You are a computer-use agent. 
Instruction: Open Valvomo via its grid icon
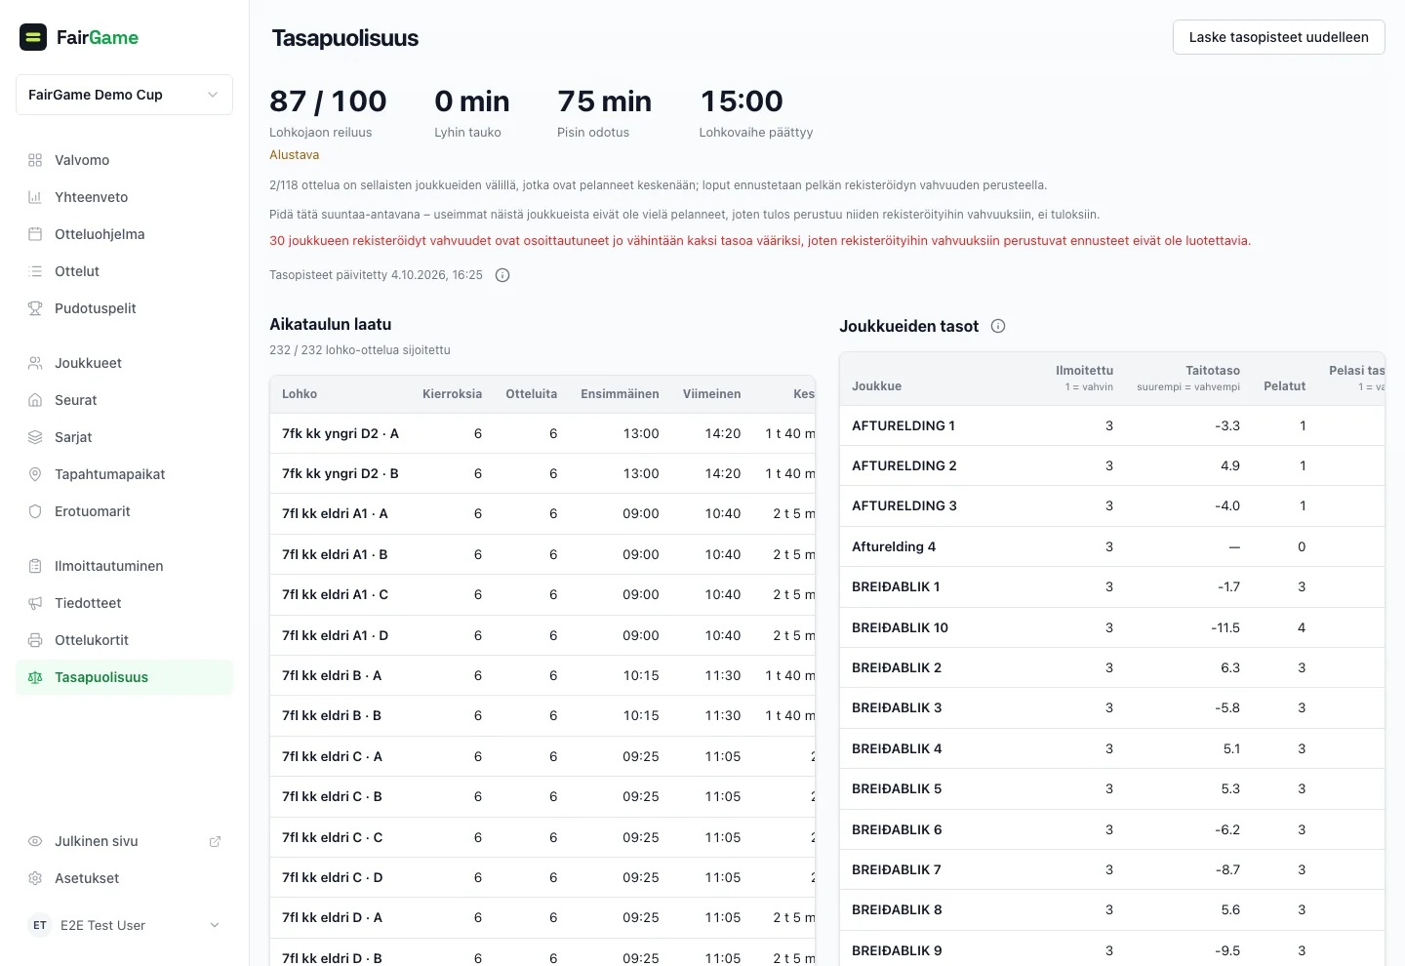(x=35, y=160)
